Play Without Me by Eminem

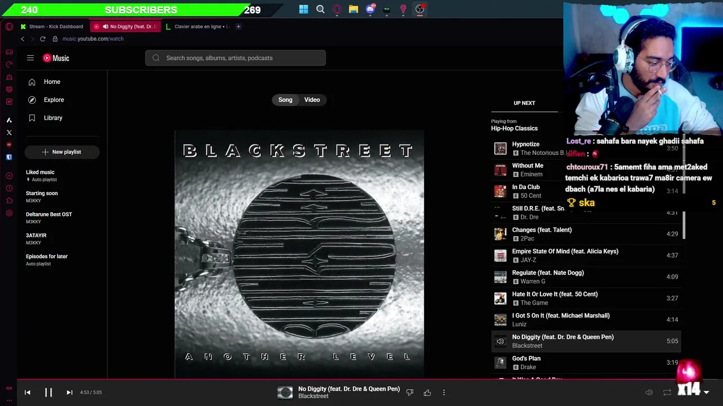586,170
